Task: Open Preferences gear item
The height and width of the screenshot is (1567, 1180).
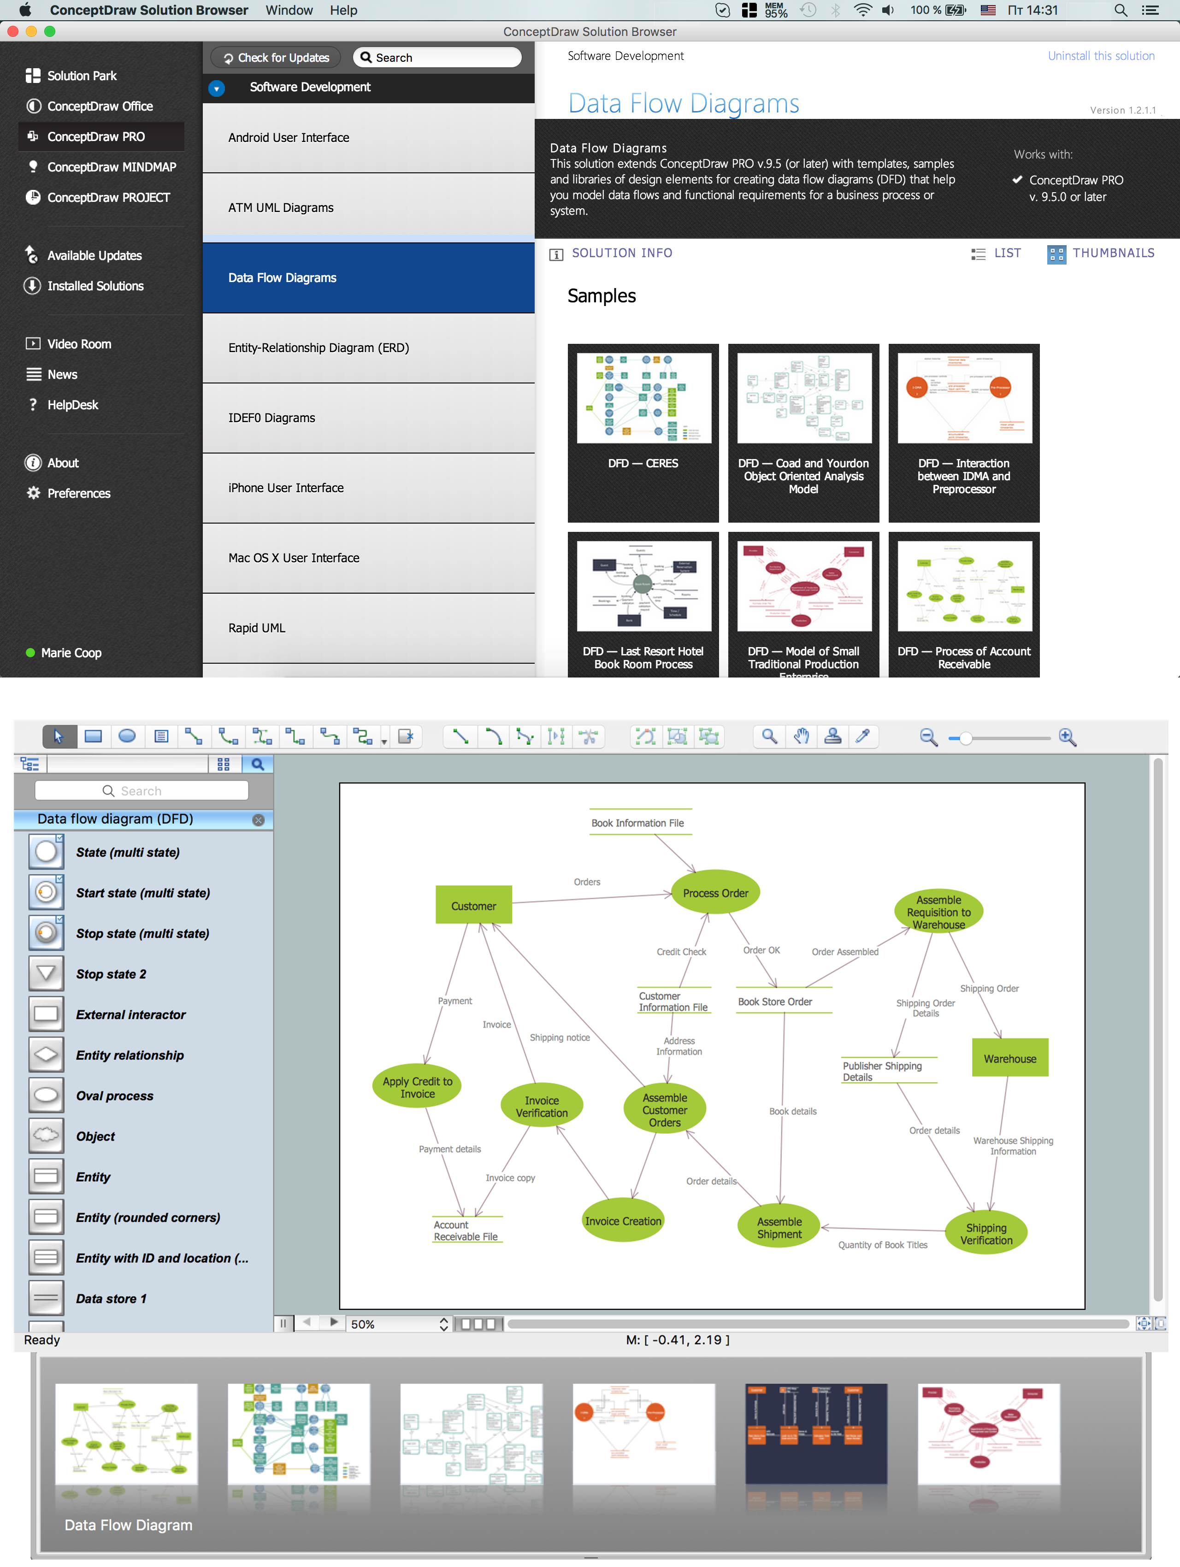Action: pos(68,494)
